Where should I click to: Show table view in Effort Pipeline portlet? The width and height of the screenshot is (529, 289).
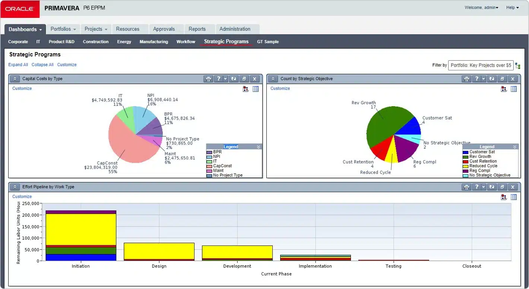[x=514, y=197]
